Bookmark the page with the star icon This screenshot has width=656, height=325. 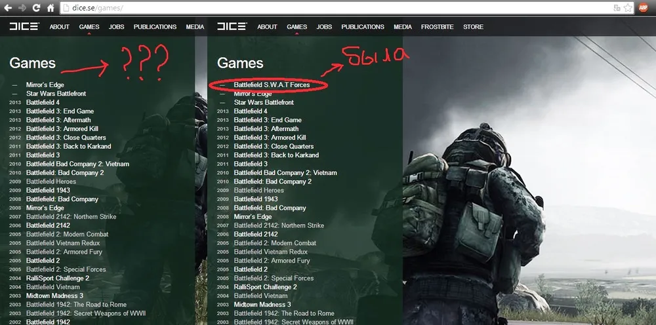tap(628, 7)
